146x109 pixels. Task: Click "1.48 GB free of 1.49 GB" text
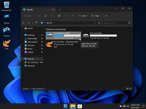[99, 38]
